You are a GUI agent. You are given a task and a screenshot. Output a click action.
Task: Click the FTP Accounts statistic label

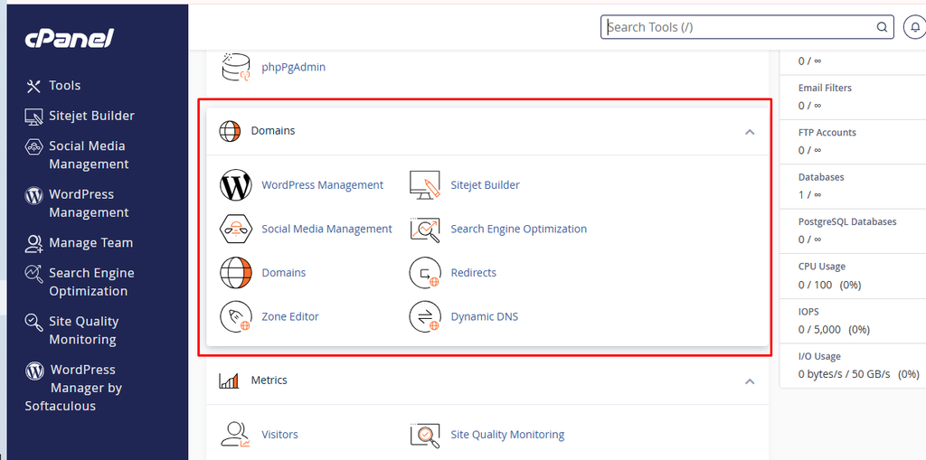click(827, 133)
